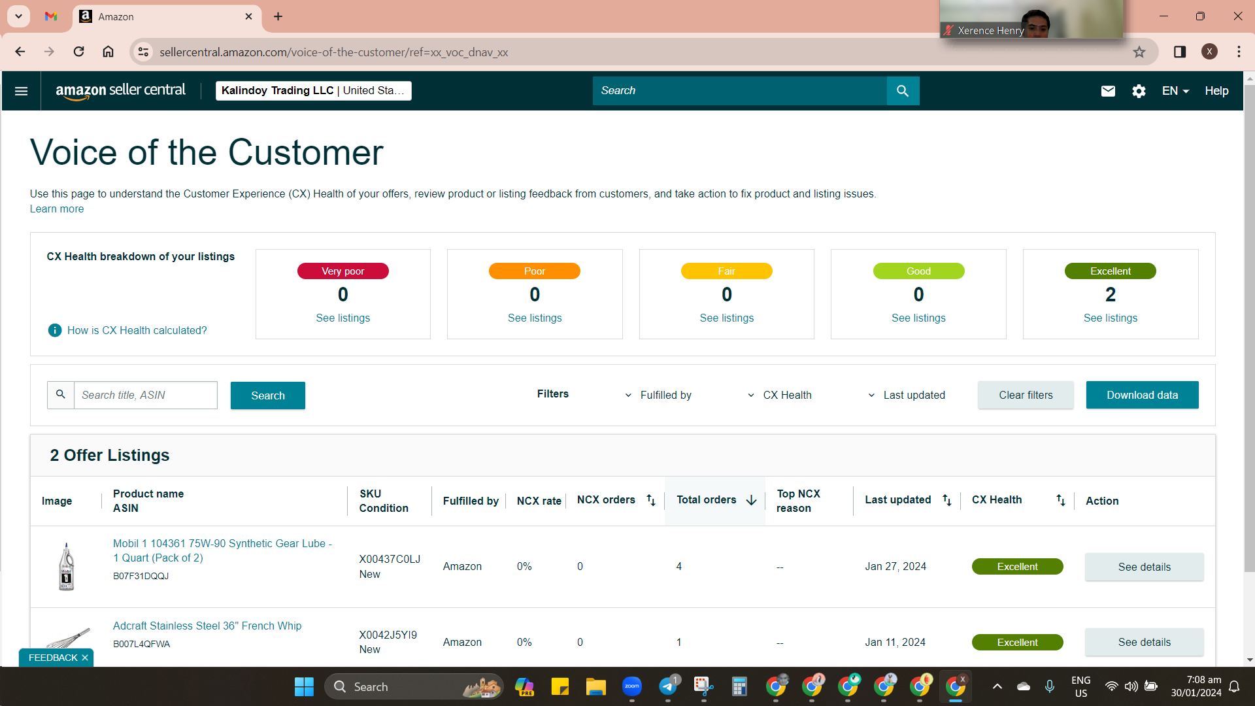1255x706 pixels.
Task: Reload the current page
Action: 78,52
